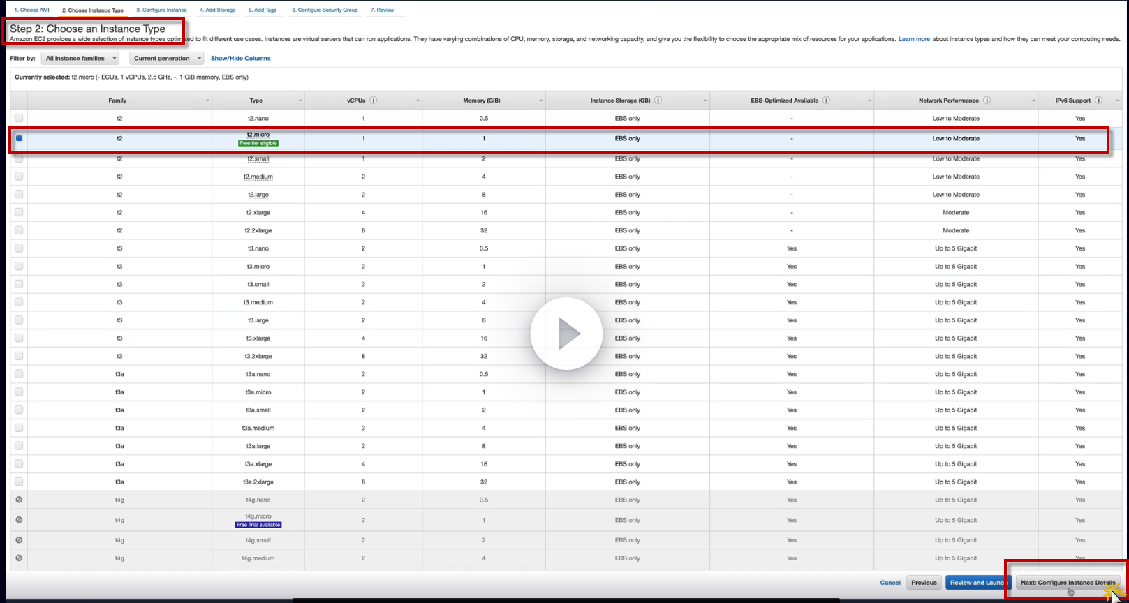
Task: Select the t3a.2xlarge row checkbox
Action: pos(19,482)
